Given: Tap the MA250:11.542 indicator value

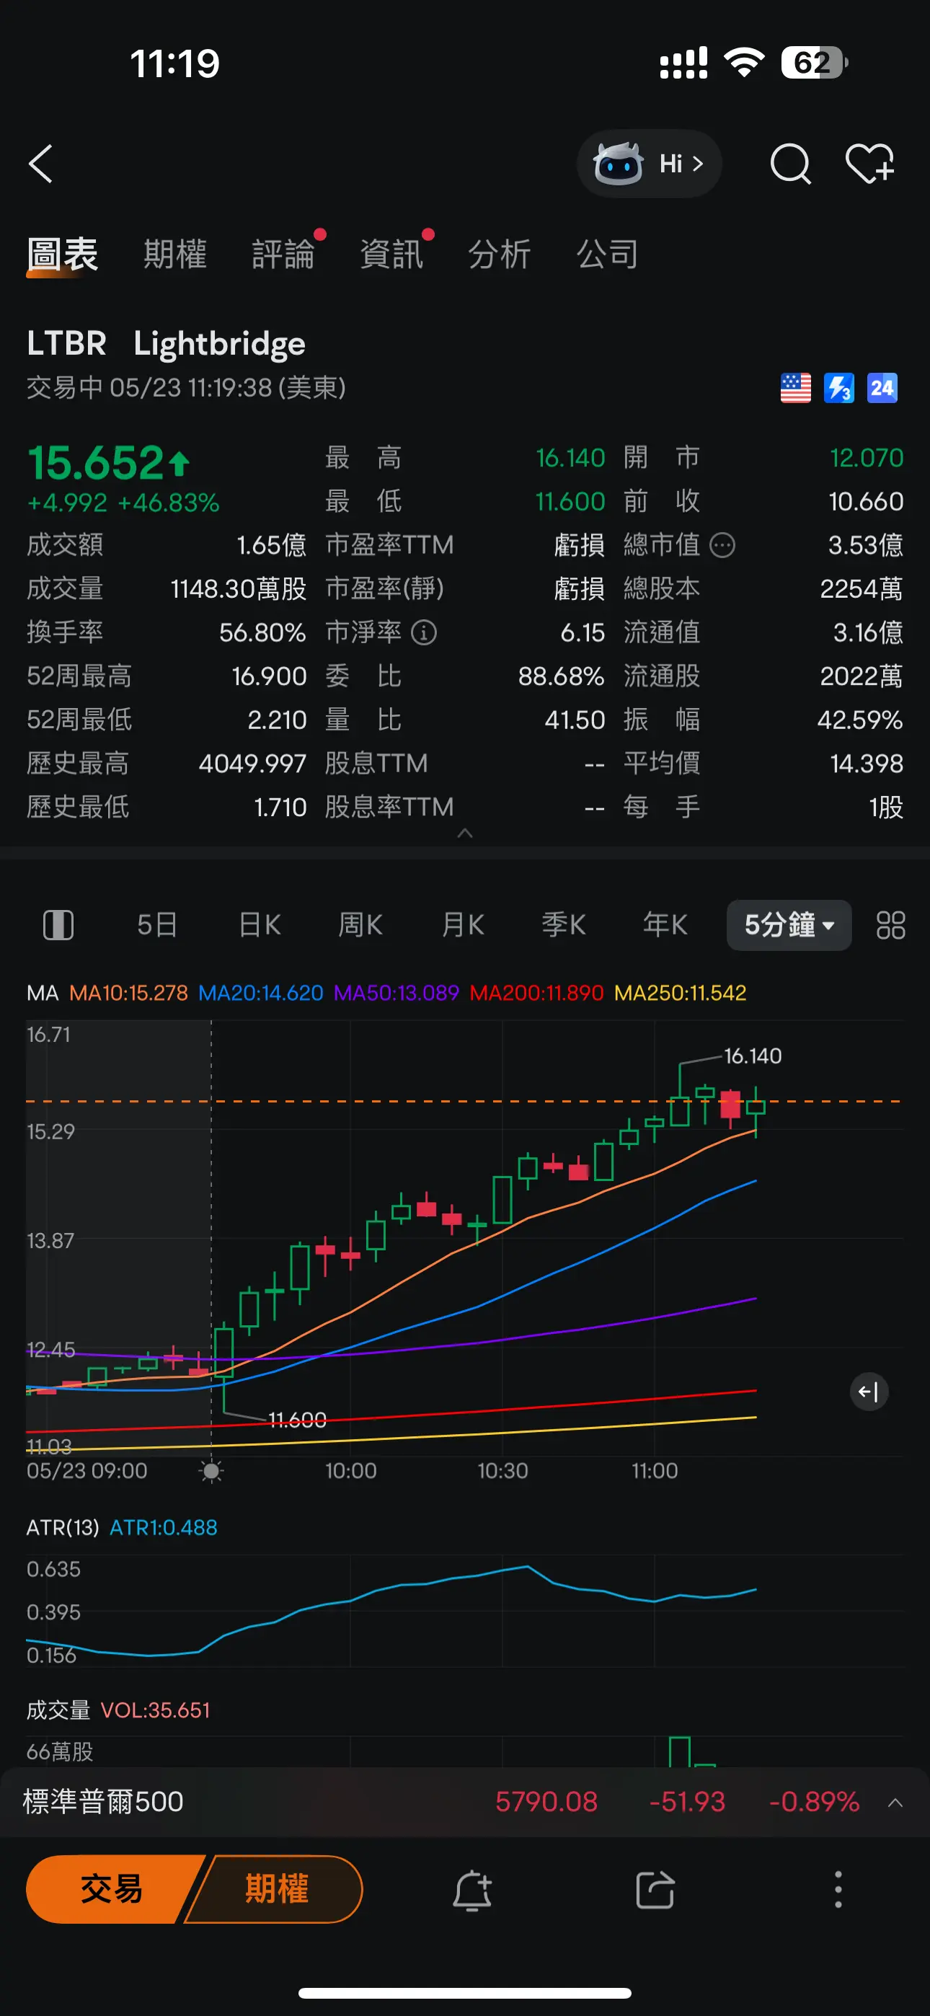Looking at the screenshot, I should [681, 993].
